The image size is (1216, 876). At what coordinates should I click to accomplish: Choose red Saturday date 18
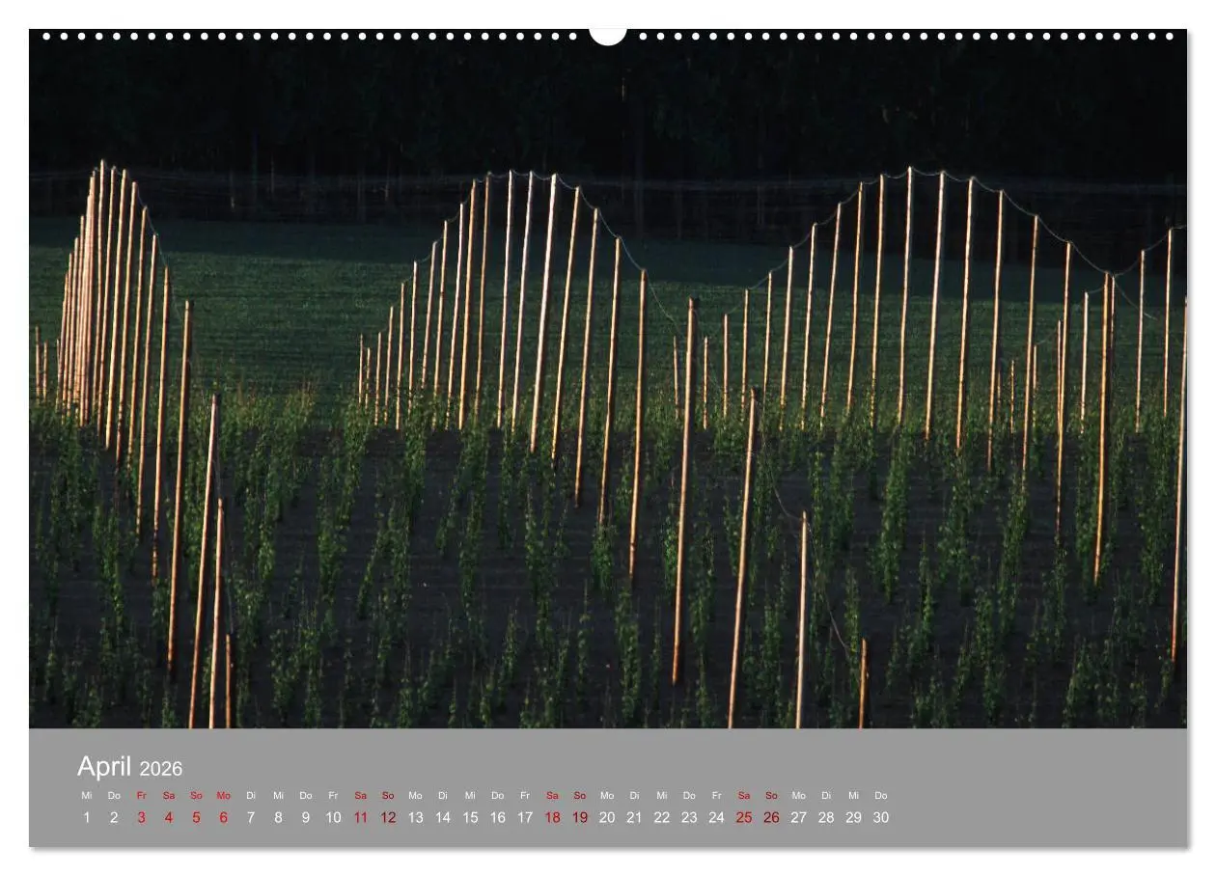coord(552,817)
